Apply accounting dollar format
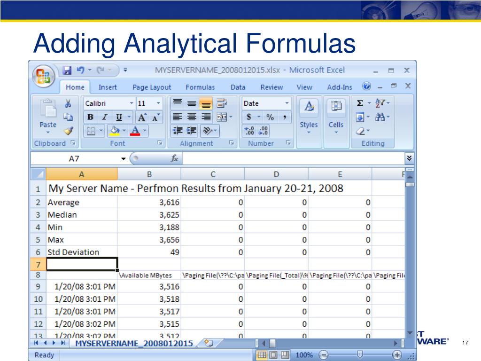This screenshot has width=481, height=361. (249, 117)
